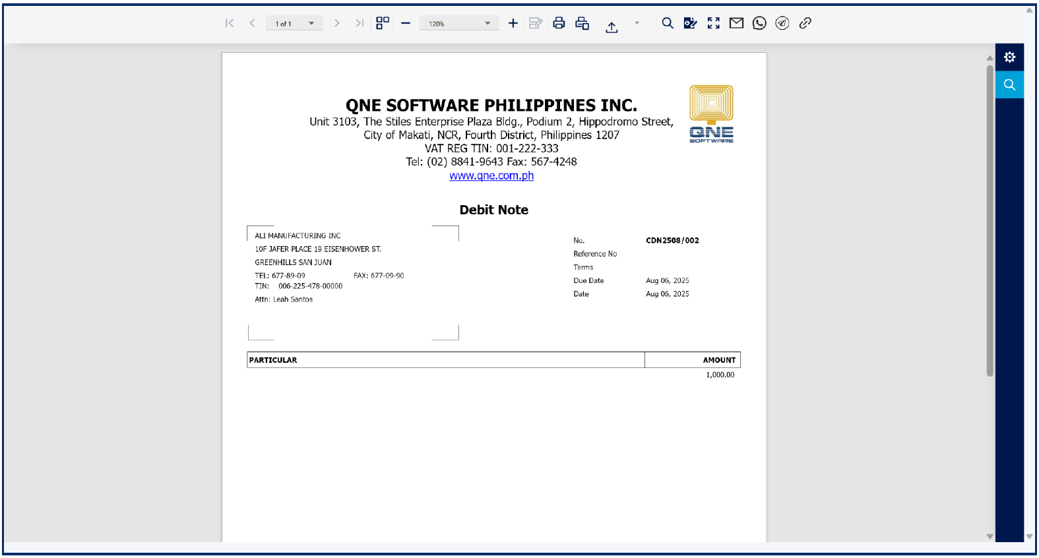Go to the first page
The image size is (1039, 558).
(230, 23)
